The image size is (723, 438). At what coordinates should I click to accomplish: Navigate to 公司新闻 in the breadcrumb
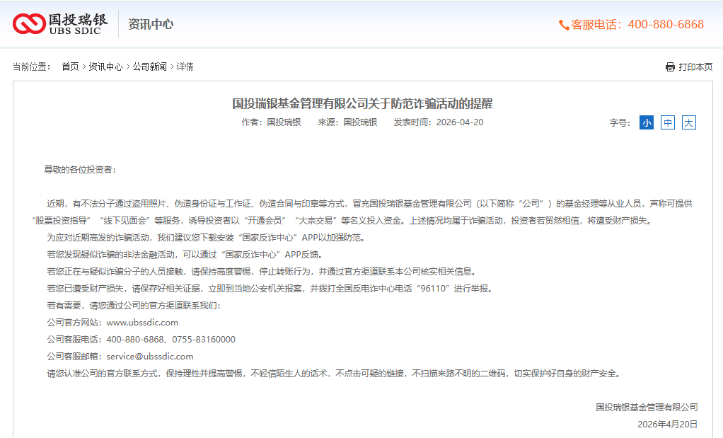150,67
